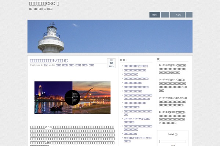Select the 2013/12/3 news entry
Screen dimensions: 220x146
(x=172, y=118)
